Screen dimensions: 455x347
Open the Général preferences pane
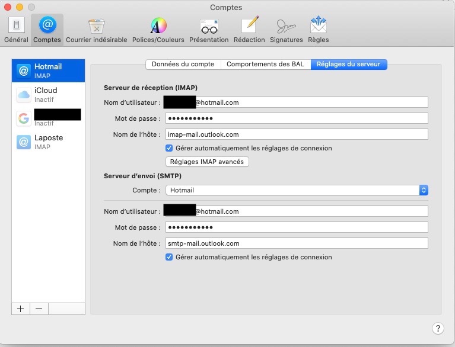coord(16,30)
